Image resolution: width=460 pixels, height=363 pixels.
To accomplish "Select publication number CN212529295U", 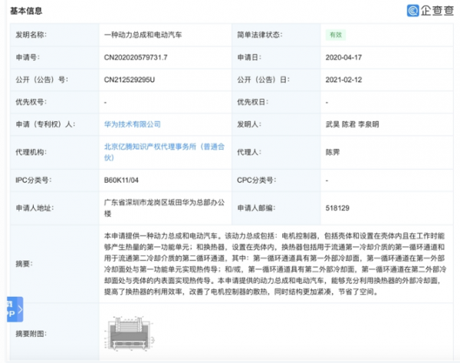I will point(130,80).
